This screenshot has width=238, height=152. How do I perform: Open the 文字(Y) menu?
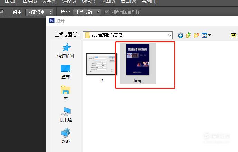coord(49,1)
